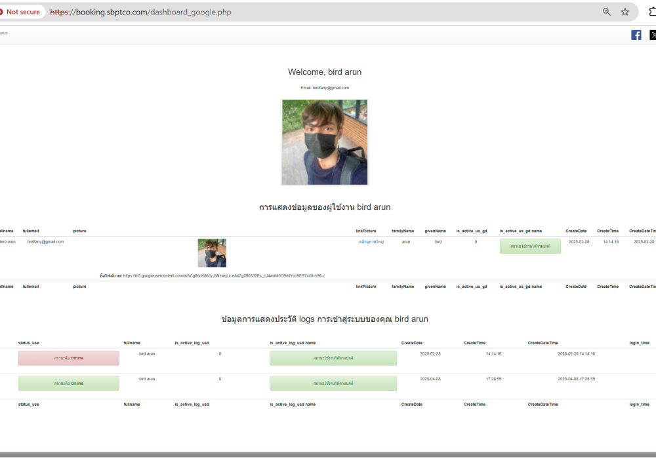Image resolution: width=656 pixels, height=459 pixels.
Task: Click the status_use column header in logs table
Action: pyautogui.click(x=29, y=343)
